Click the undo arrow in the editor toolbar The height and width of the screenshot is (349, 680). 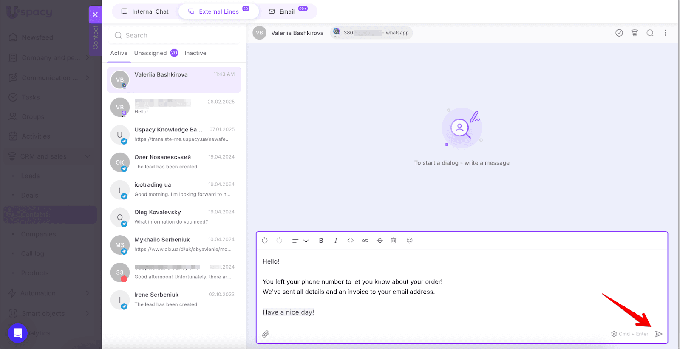(265, 241)
